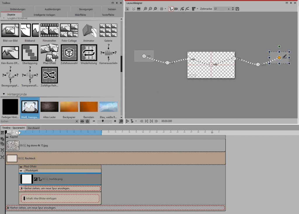This screenshot has width=299, height=214.
Task: Click the thumbnail size slider handle
Action: 102,121
